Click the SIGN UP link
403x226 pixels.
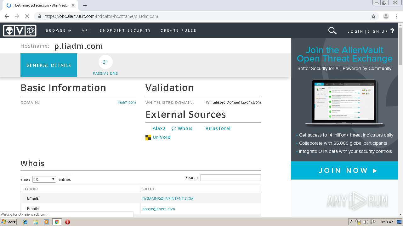point(378,31)
